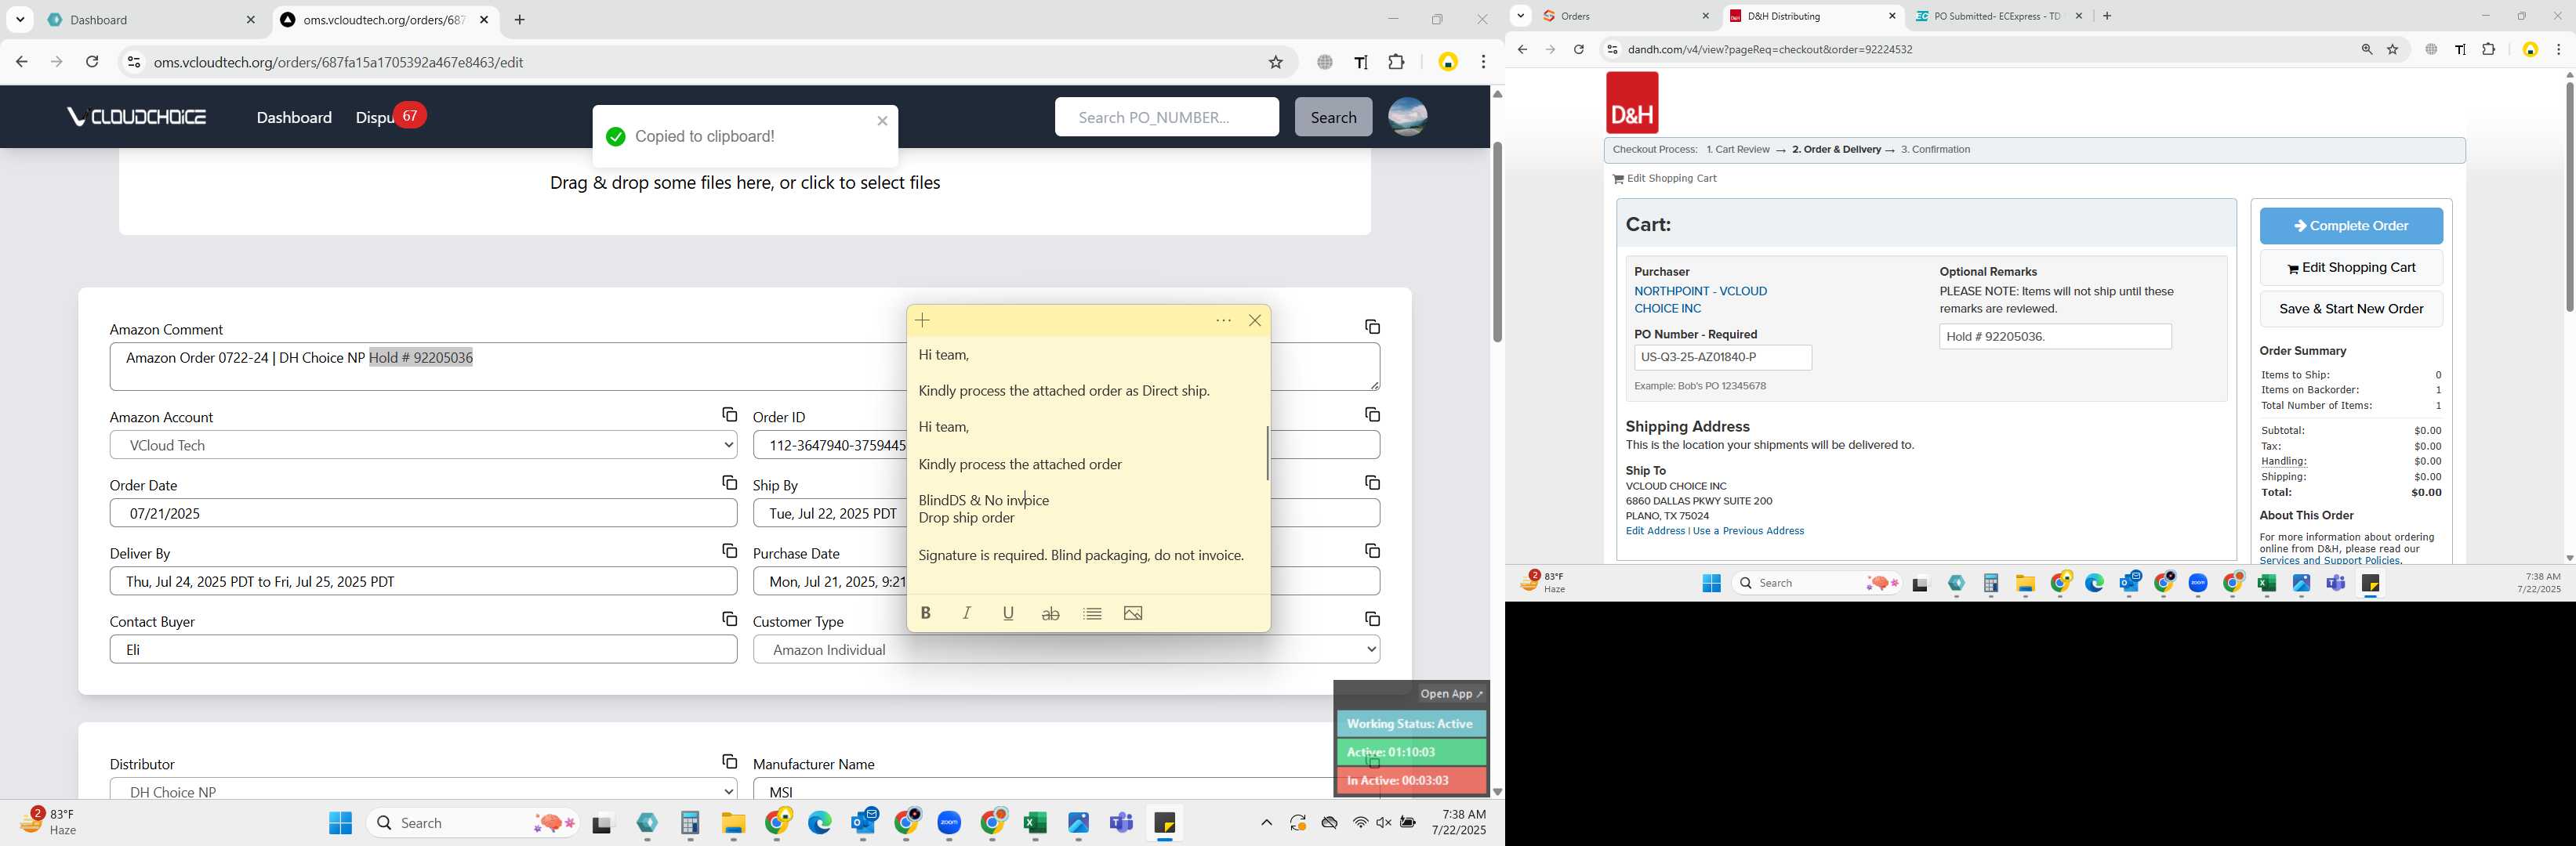The height and width of the screenshot is (846, 2576).
Task: Toggle underline in sticky note toolbar
Action: click(1008, 613)
